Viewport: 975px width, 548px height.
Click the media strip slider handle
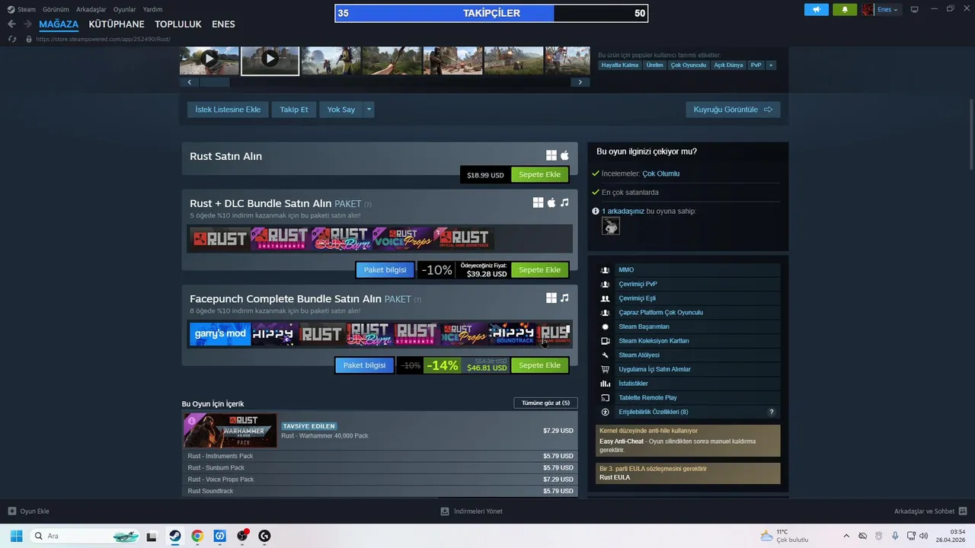215,82
